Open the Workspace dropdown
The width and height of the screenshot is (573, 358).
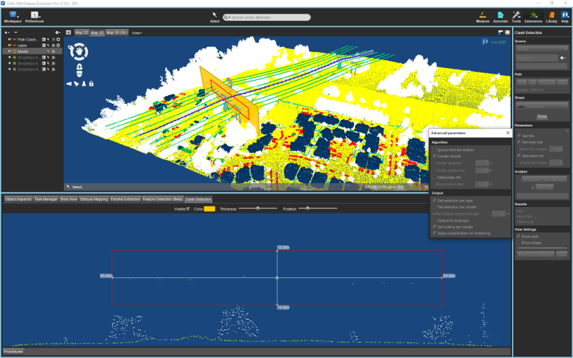click(13, 17)
